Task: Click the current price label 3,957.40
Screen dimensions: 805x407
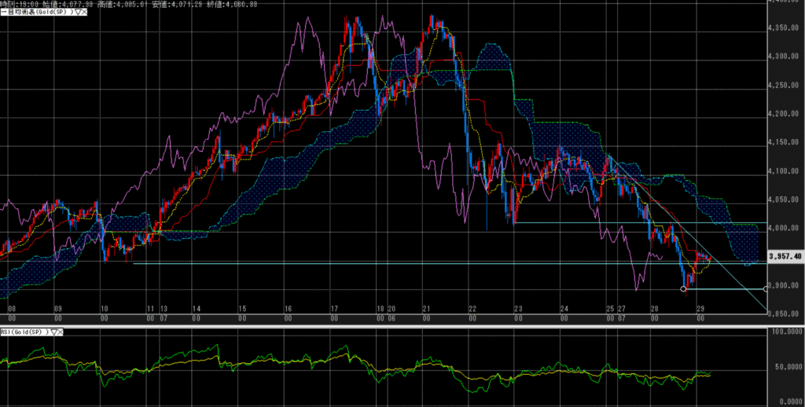Action: point(783,256)
